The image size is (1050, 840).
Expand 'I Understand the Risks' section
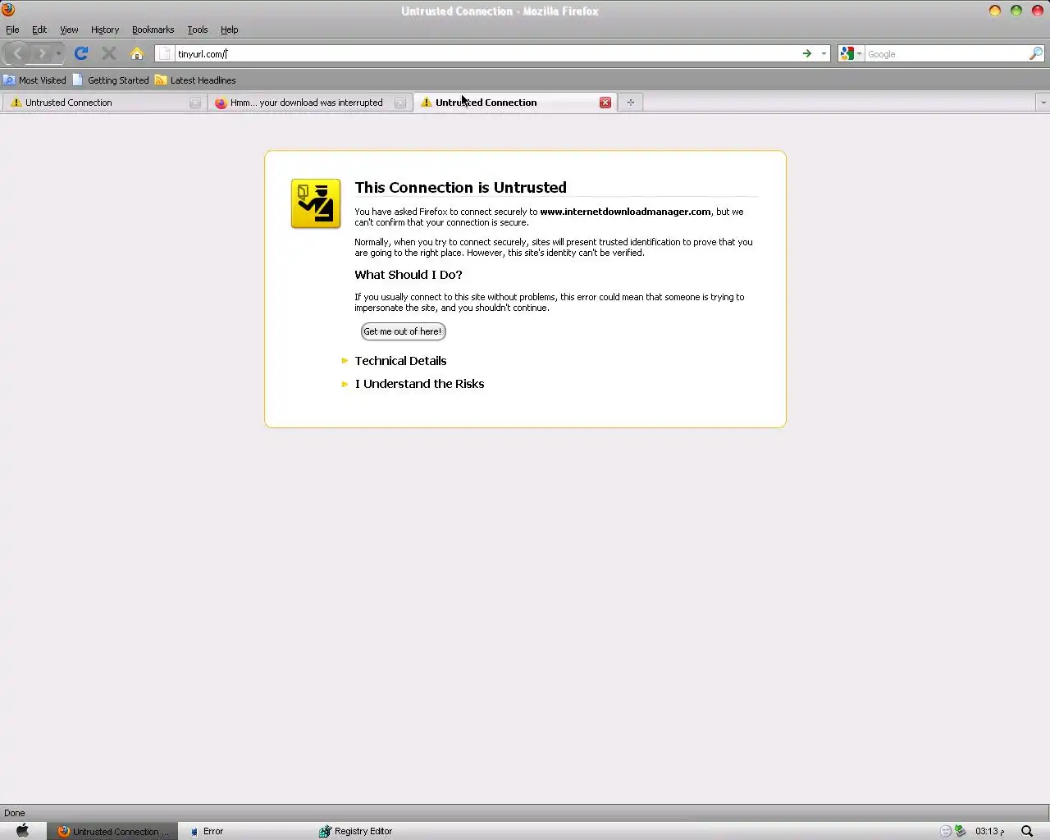419,384
